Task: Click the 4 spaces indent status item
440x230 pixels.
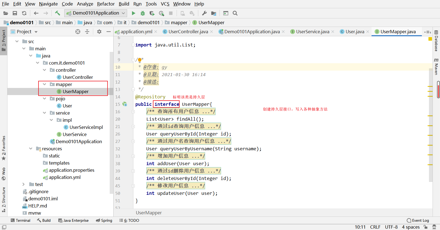Action: click(x=411, y=227)
